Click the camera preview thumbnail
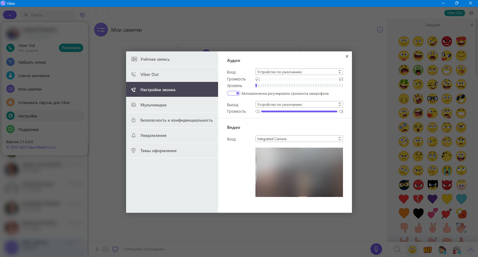 [299, 172]
